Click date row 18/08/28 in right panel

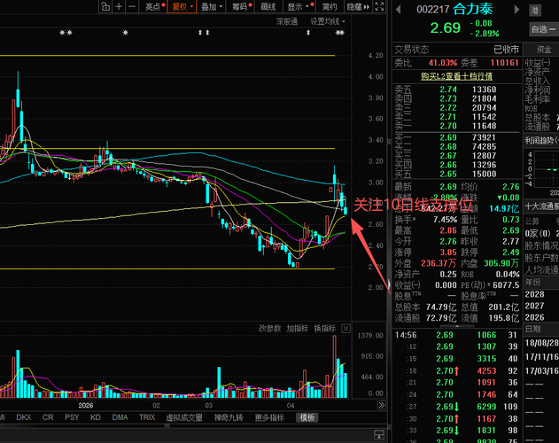click(x=541, y=343)
